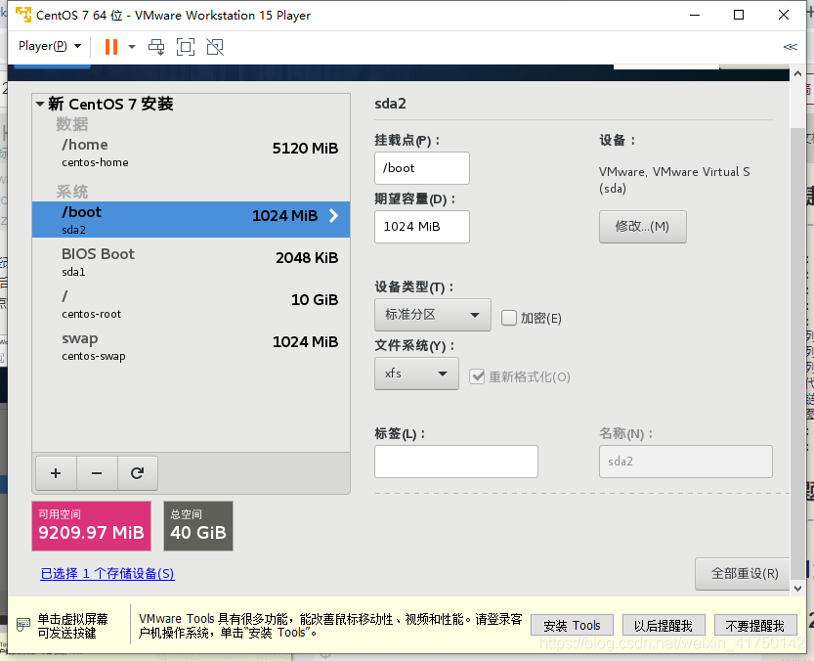This screenshot has width=814, height=661.
Task: Click 安装 Tools button
Action: click(x=572, y=625)
